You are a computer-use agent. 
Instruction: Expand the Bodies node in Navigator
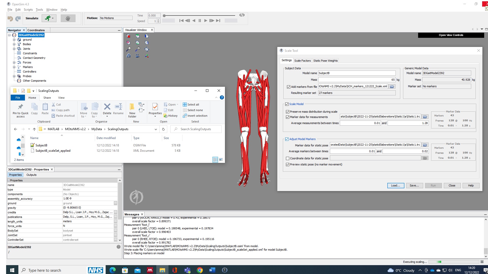pos(14,44)
